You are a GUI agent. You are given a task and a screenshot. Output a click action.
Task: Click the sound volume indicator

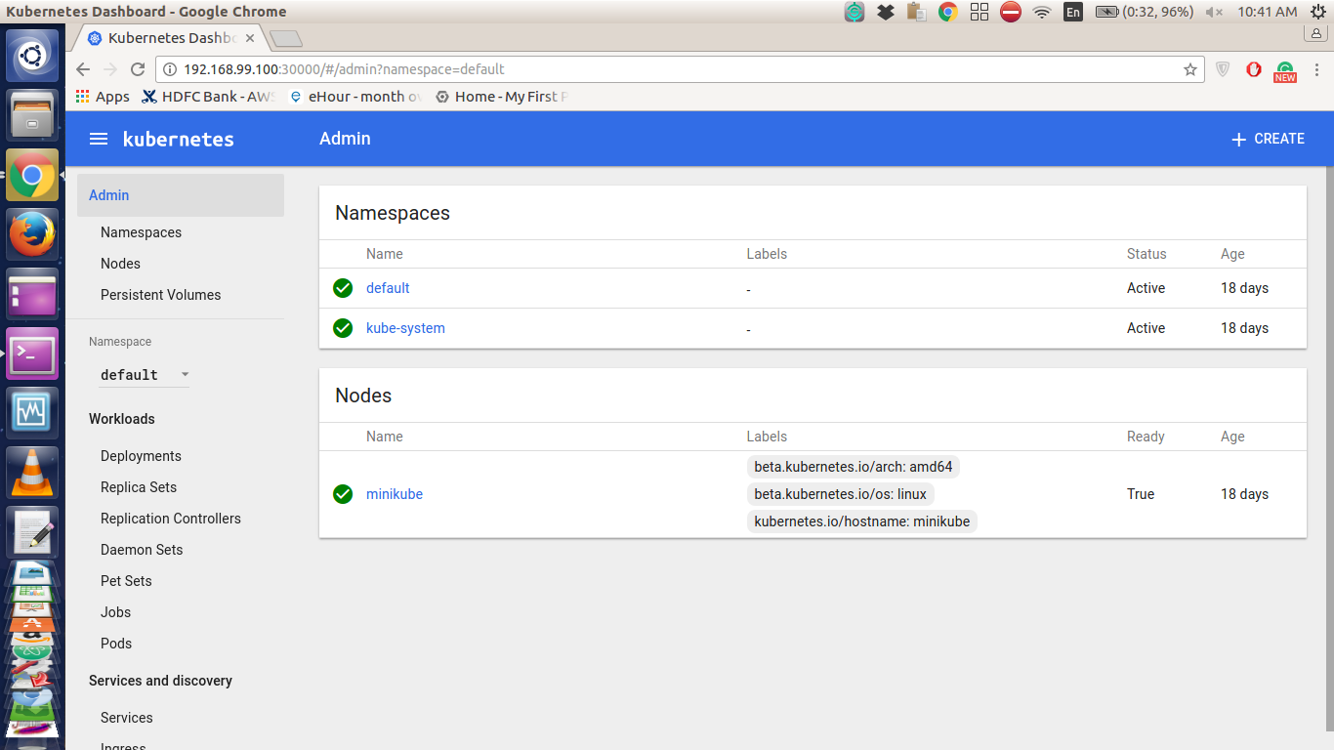pyautogui.click(x=1214, y=12)
